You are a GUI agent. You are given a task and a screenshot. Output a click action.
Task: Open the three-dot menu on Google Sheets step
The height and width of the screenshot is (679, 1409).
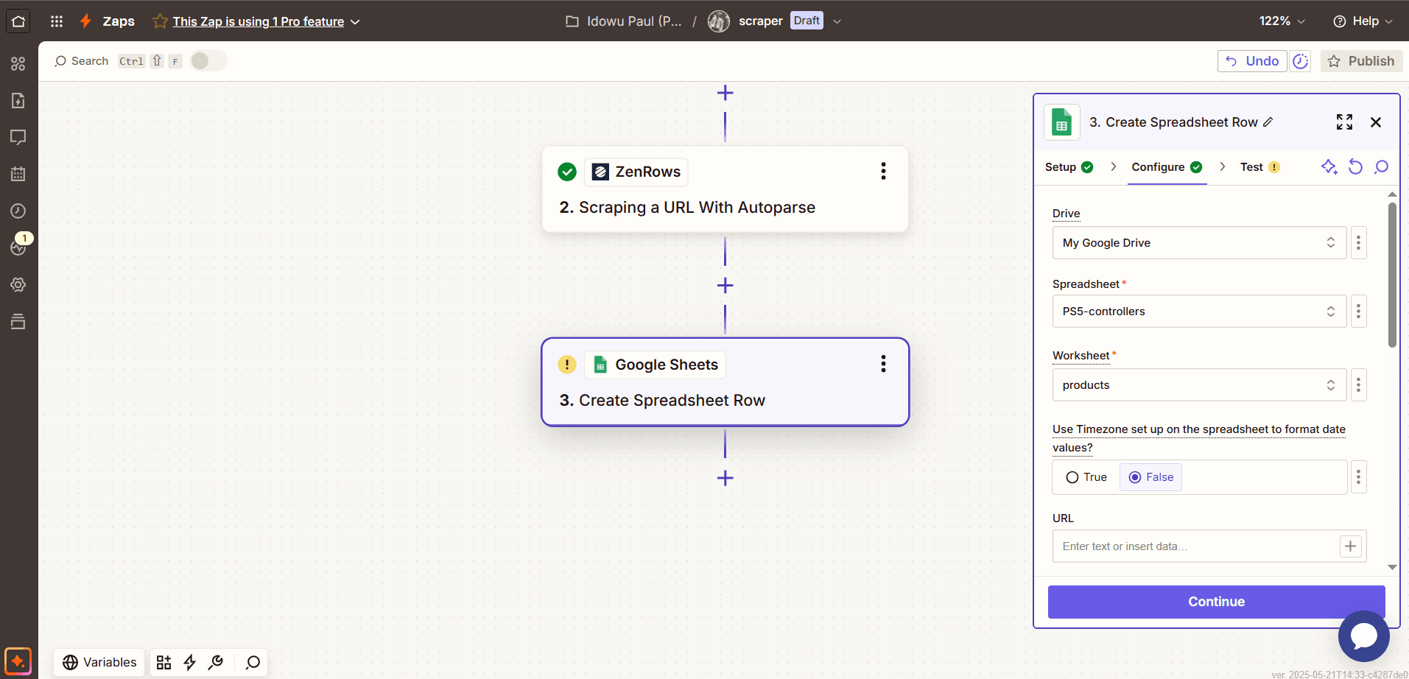point(883,364)
